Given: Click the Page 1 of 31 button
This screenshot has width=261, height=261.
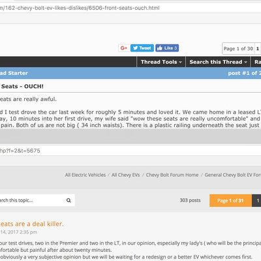Looking at the screenshot, I should tap(230, 200).
